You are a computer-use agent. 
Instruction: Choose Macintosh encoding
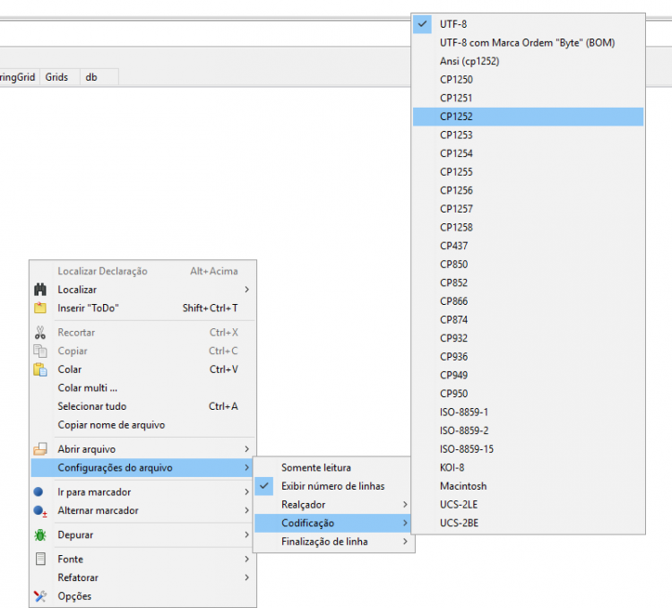click(528, 486)
